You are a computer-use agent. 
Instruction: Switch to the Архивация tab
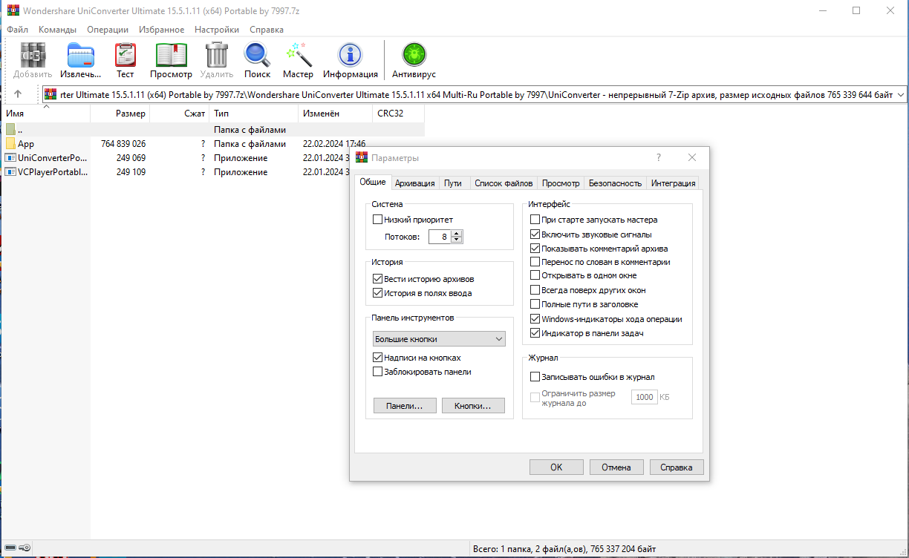415,183
